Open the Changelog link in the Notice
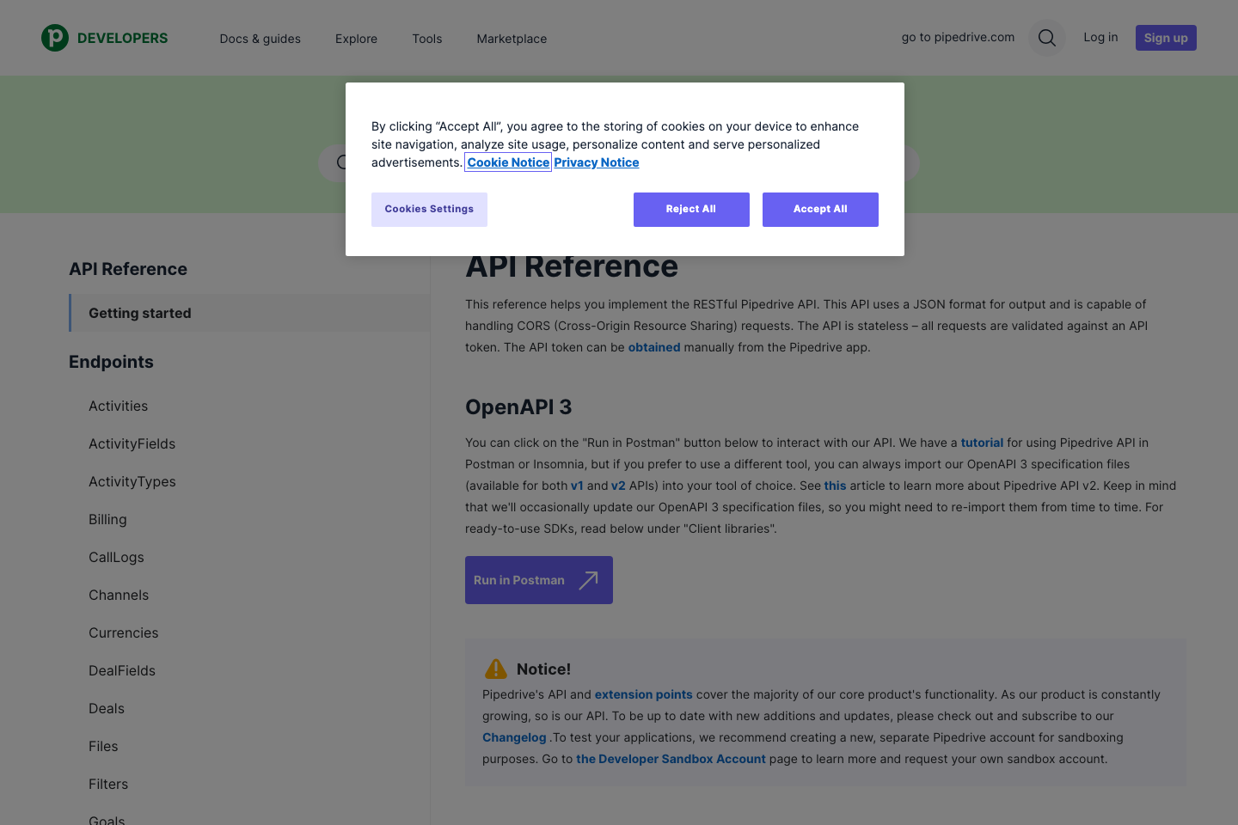Image resolution: width=1238 pixels, height=825 pixels. tap(513, 736)
